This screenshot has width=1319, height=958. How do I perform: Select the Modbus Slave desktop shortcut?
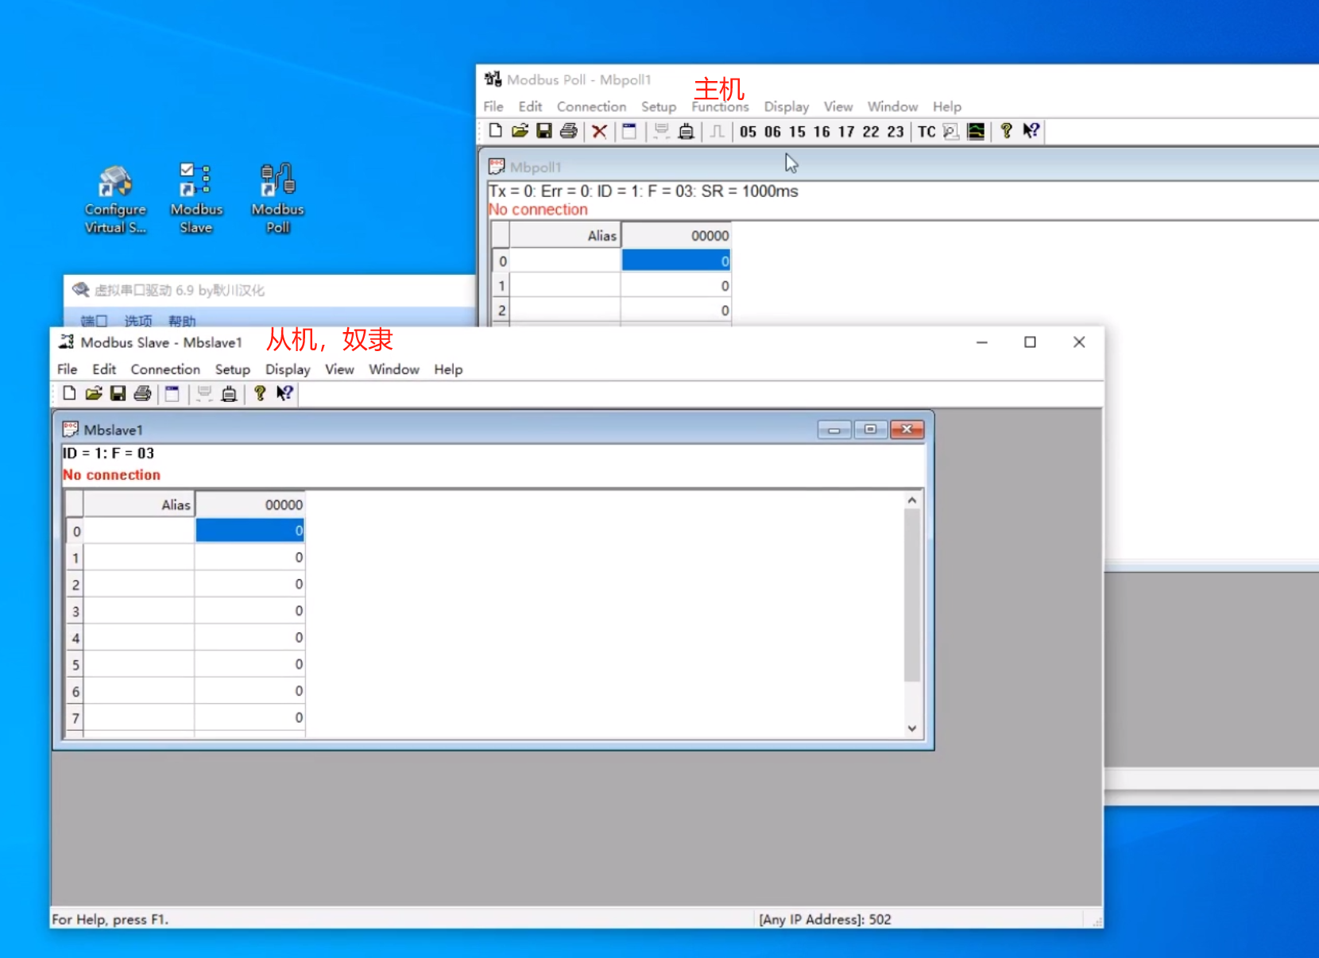click(196, 199)
